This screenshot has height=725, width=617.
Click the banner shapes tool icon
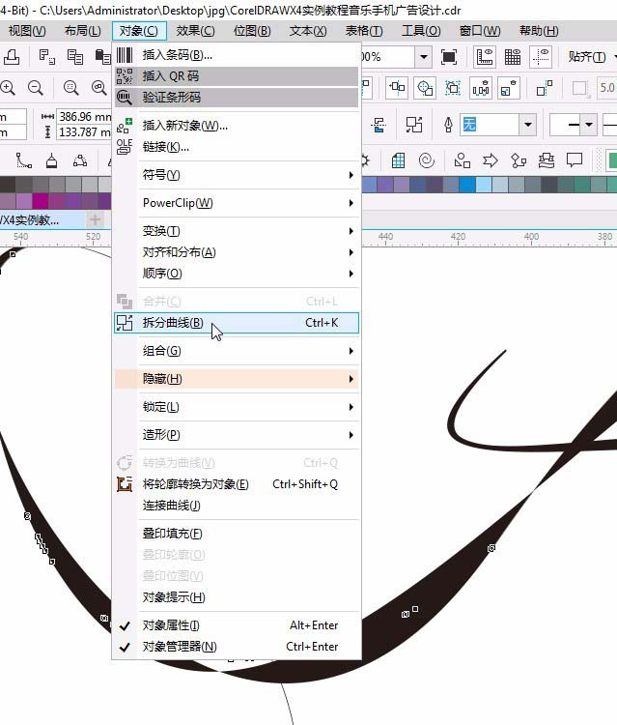point(547,160)
